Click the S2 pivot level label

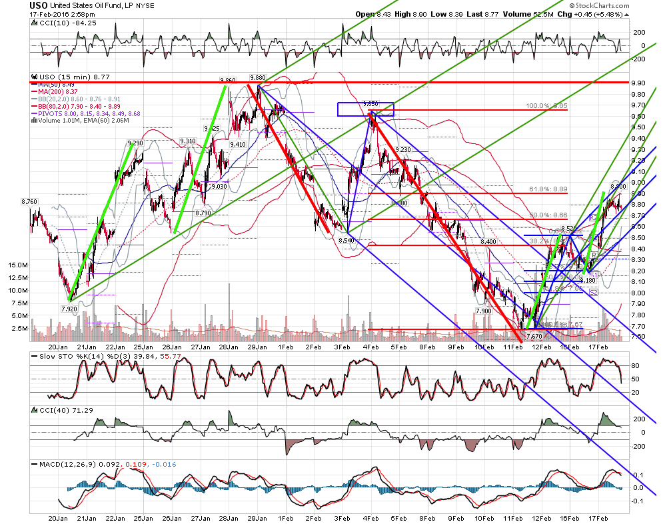pos(594,292)
